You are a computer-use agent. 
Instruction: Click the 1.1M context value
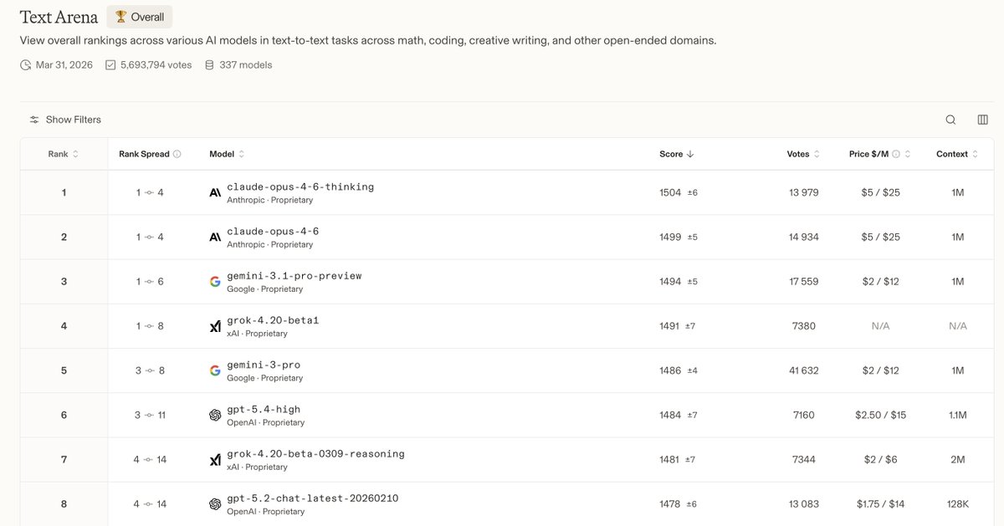pos(958,415)
